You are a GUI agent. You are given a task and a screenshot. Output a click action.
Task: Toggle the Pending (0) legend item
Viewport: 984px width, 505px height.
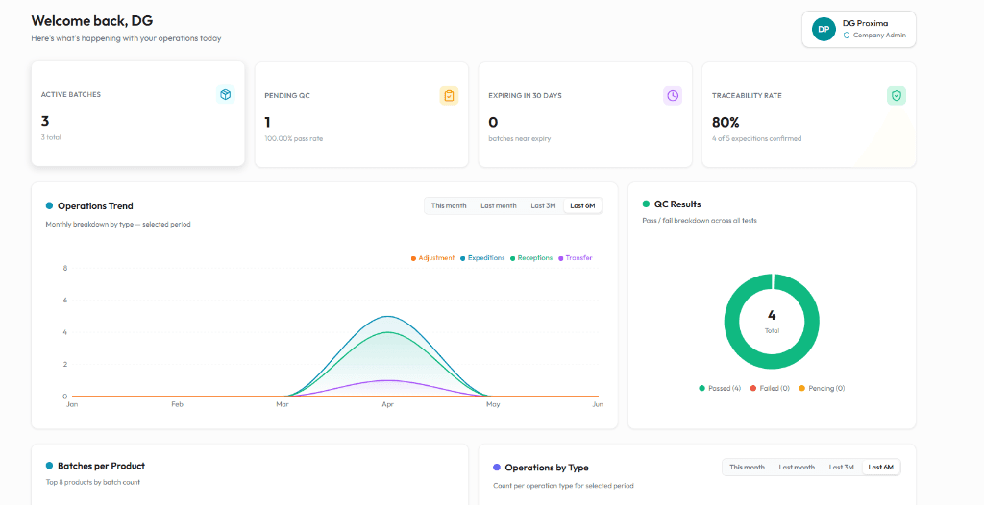823,388
